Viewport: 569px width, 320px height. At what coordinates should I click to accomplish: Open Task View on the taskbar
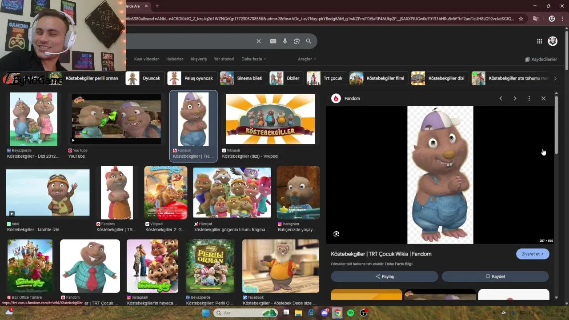point(286,313)
